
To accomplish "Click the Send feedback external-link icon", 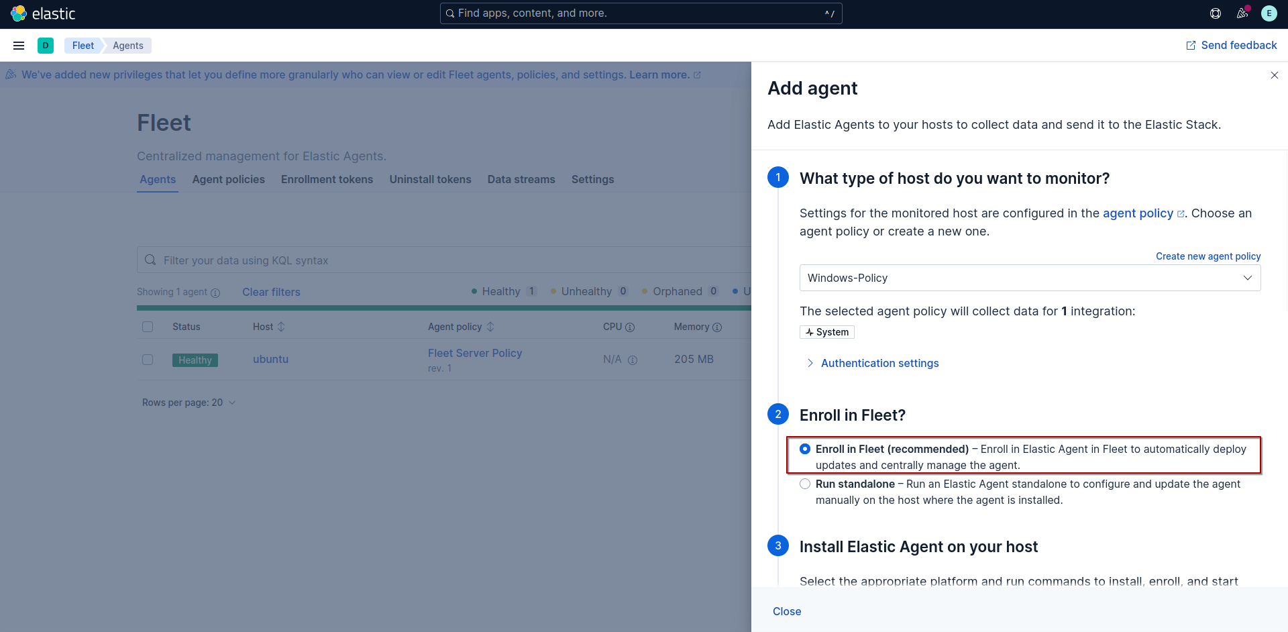I will tap(1191, 46).
